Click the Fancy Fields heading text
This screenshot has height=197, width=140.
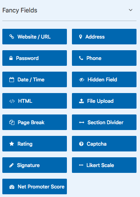pos(20,11)
